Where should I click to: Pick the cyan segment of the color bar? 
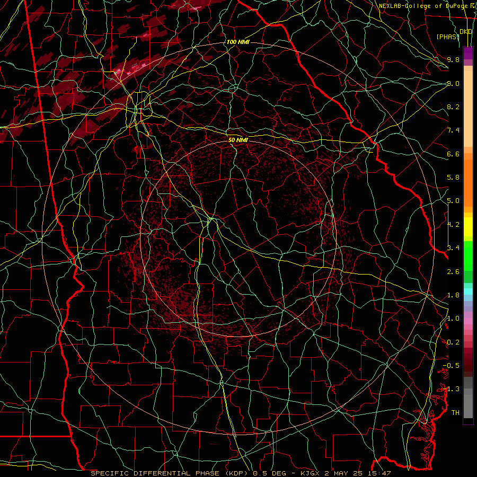(x=468, y=291)
